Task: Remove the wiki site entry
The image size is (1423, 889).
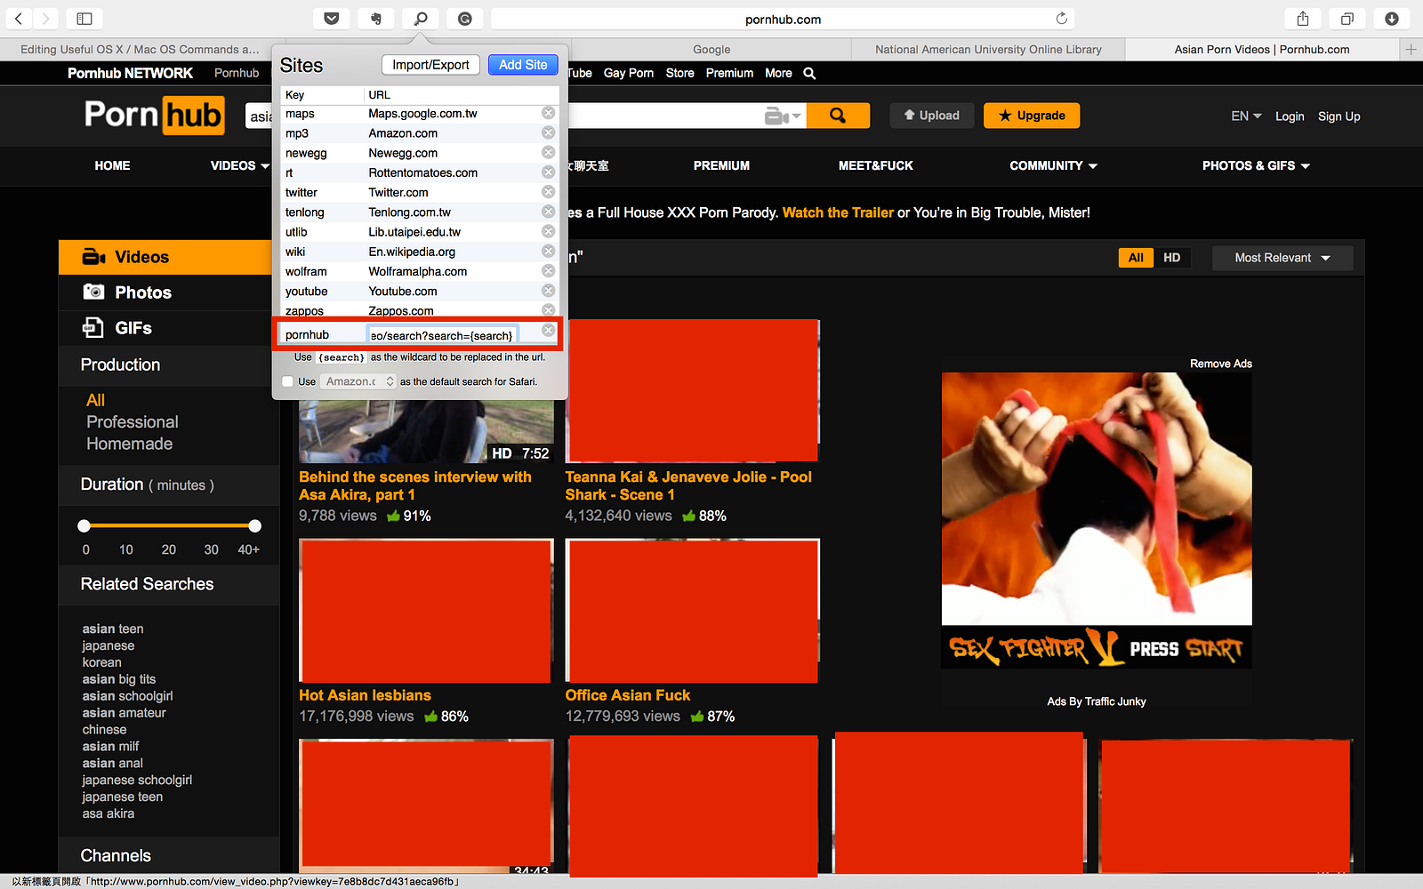Action: pos(549,251)
